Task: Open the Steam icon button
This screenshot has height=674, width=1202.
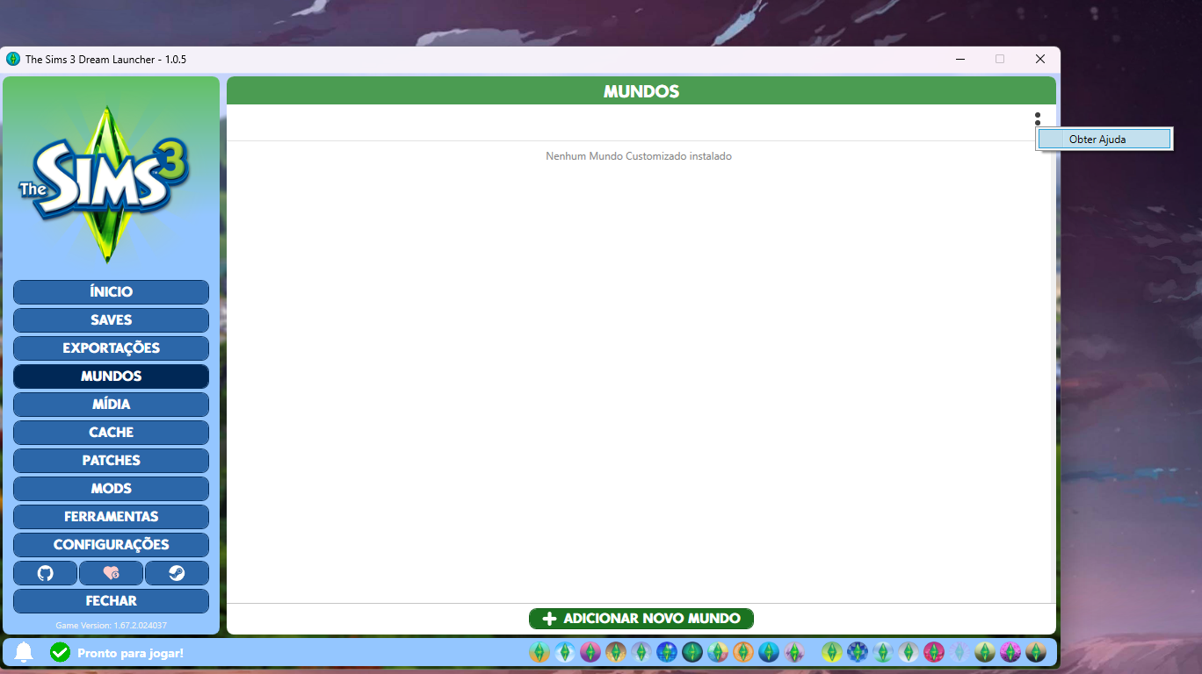Action: click(x=177, y=573)
